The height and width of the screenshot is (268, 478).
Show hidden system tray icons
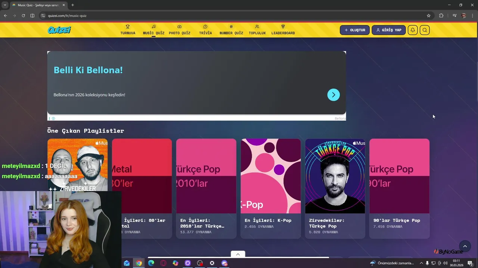(422, 263)
